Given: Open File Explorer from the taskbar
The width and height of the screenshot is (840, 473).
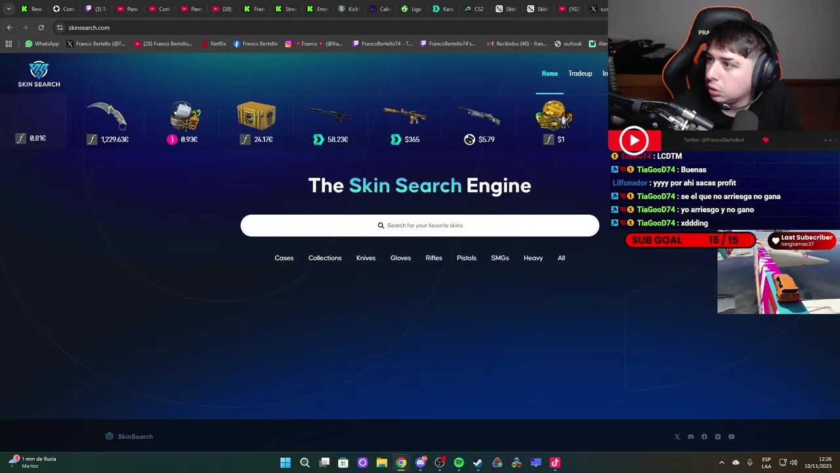Looking at the screenshot, I should [381, 462].
